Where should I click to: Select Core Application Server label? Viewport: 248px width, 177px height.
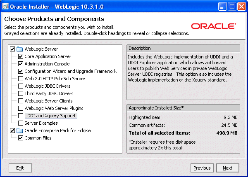(x=48, y=56)
